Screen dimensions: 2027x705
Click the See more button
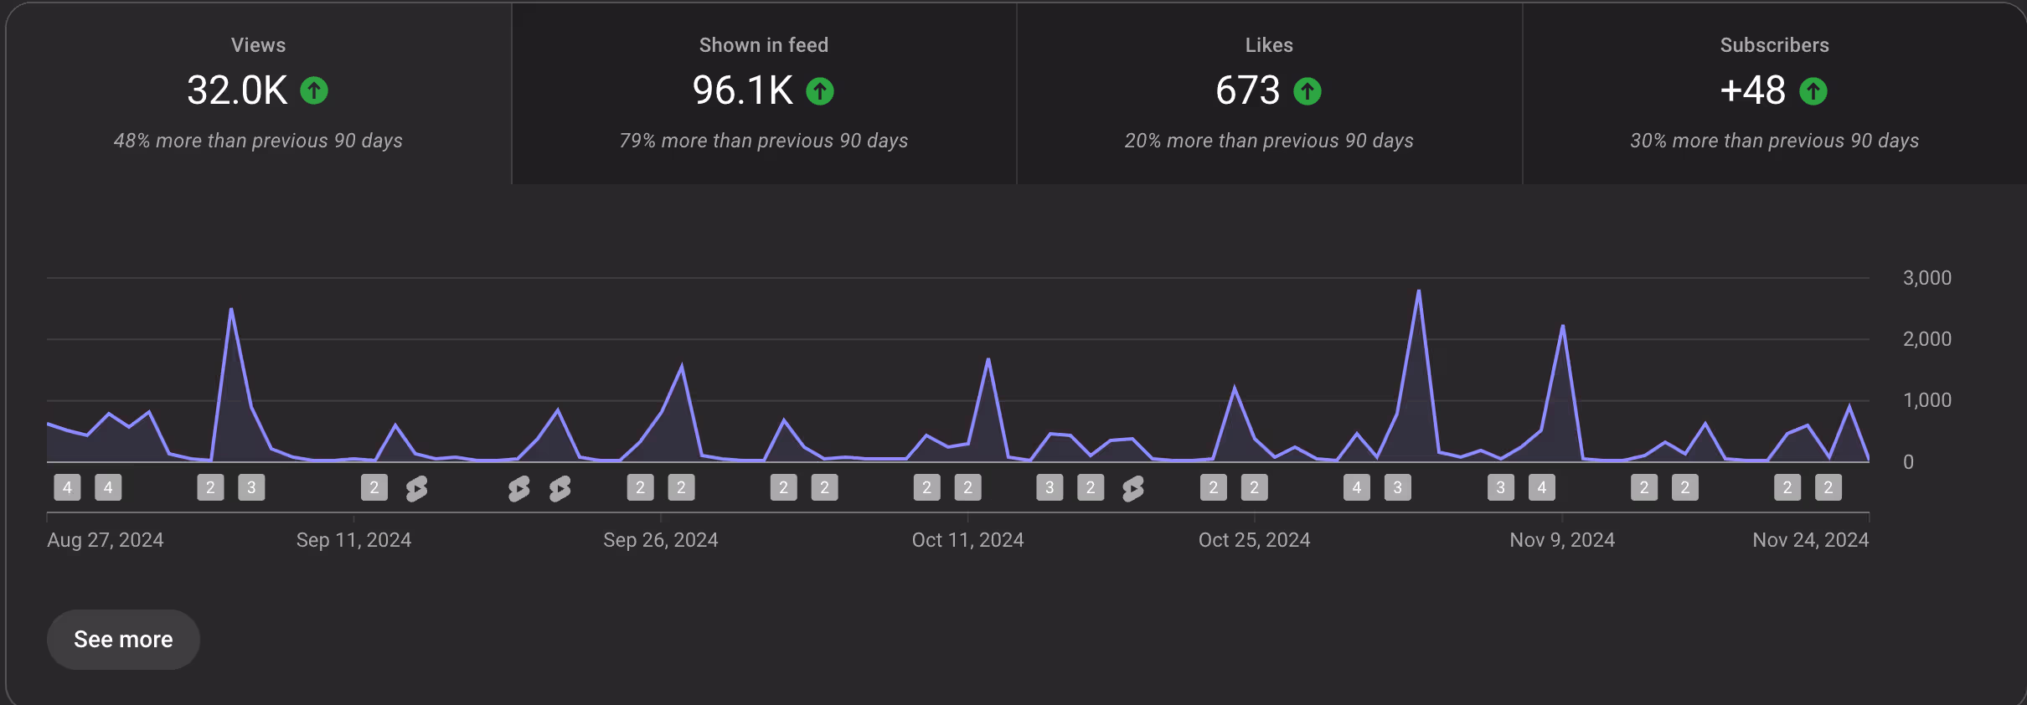coord(123,640)
